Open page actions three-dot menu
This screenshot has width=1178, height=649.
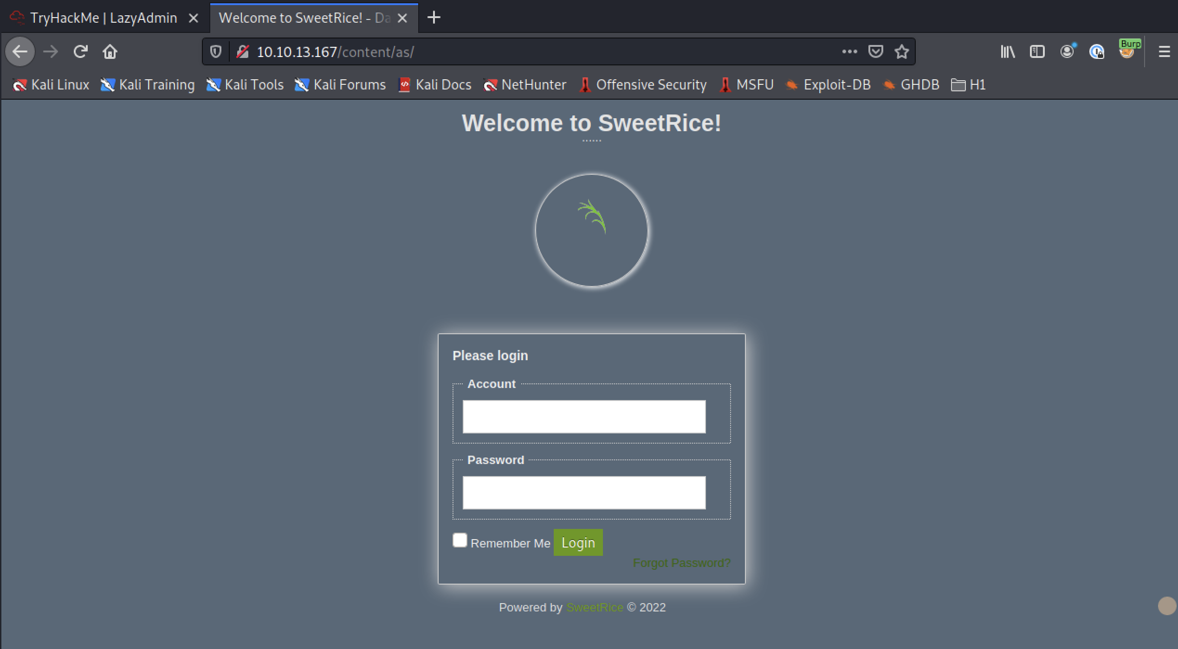(x=849, y=51)
